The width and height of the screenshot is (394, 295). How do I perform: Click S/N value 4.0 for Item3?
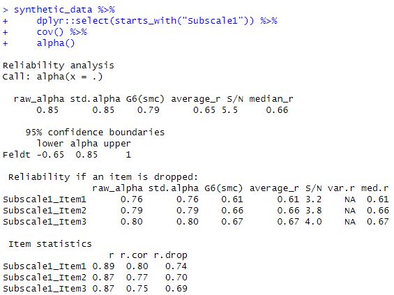click(x=313, y=222)
